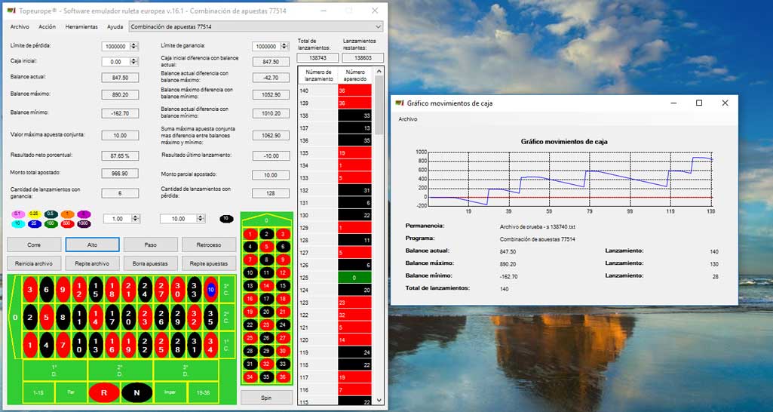Bet on the black N oval

pos(137,392)
